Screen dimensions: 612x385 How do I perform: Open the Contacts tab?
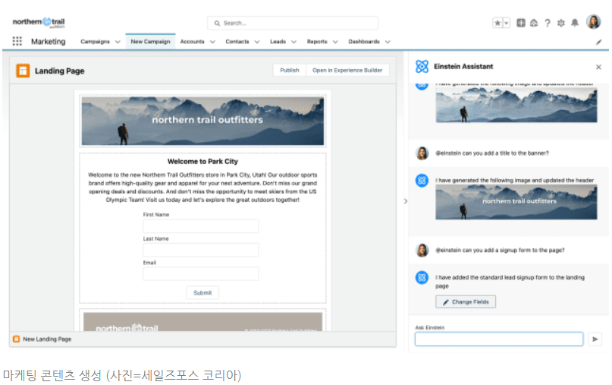[237, 42]
